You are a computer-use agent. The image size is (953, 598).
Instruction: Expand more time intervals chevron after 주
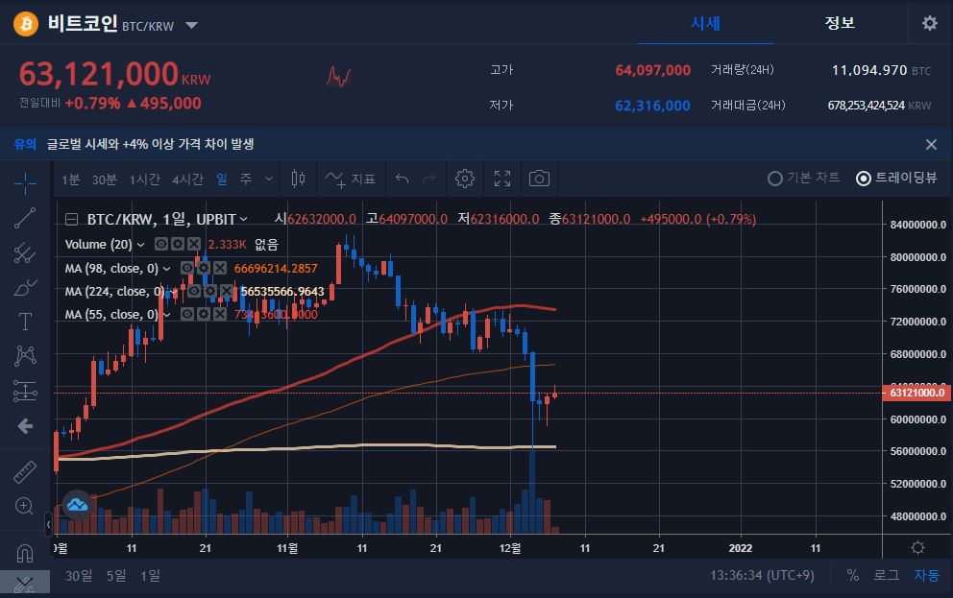pyautogui.click(x=269, y=179)
